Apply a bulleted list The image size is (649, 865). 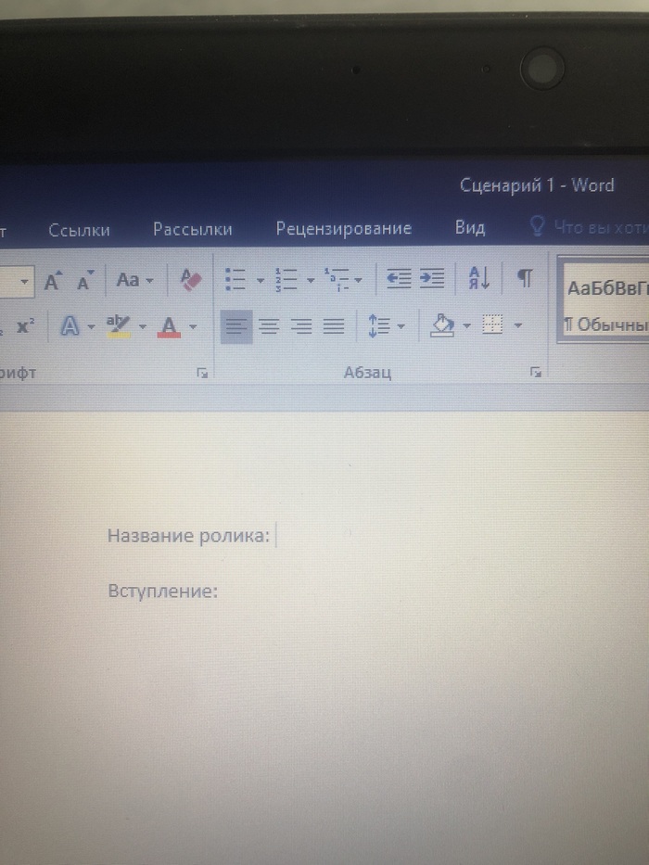coord(235,279)
